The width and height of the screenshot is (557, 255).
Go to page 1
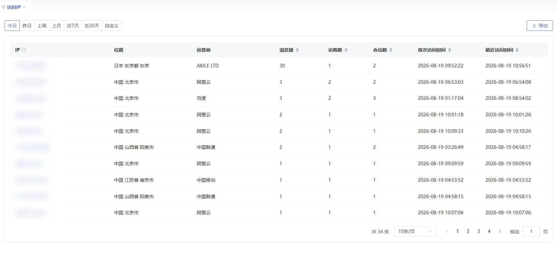click(x=457, y=231)
